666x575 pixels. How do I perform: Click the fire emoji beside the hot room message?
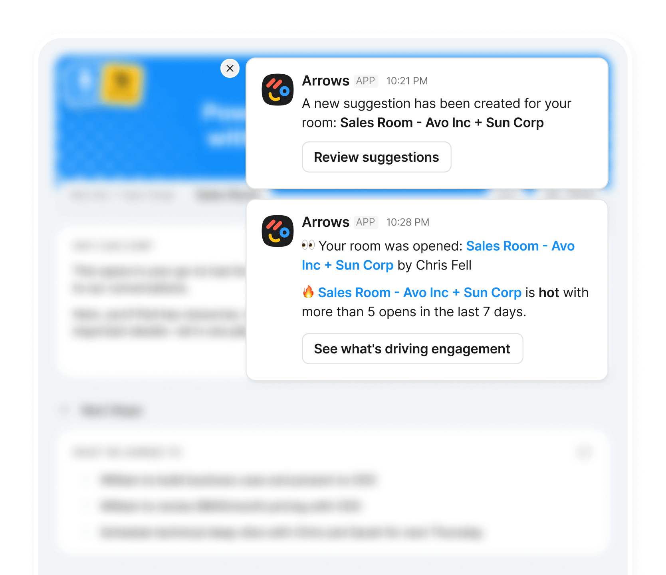pyautogui.click(x=308, y=292)
